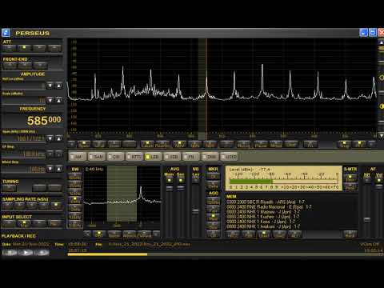Click the 585000 frequency readout
This screenshot has width=384, height=288.
tap(44, 121)
